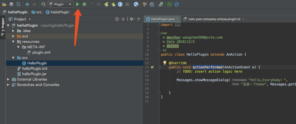296x124 pixels.
Task: Click line number 10 in the gutter
Action: tap(147, 54)
